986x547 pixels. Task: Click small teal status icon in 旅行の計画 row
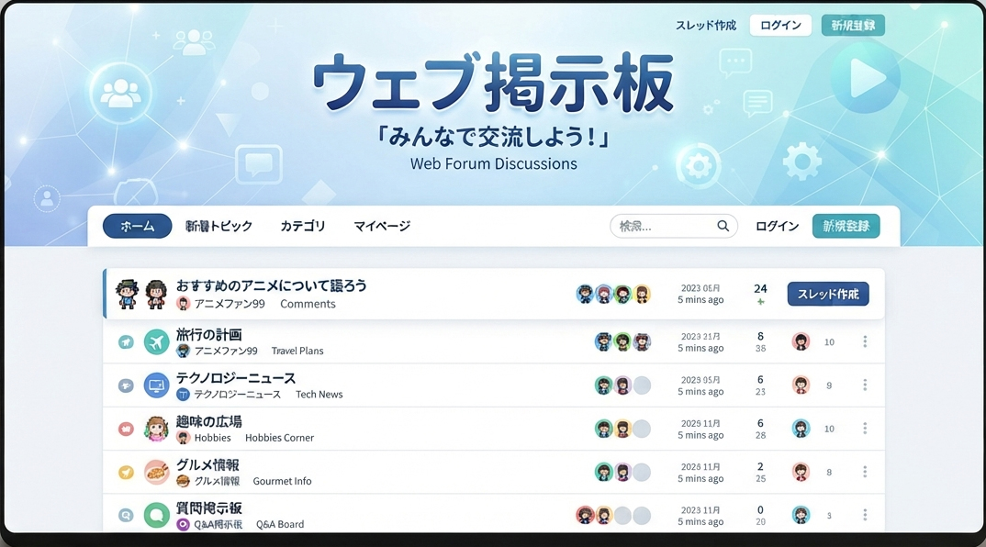tap(126, 342)
